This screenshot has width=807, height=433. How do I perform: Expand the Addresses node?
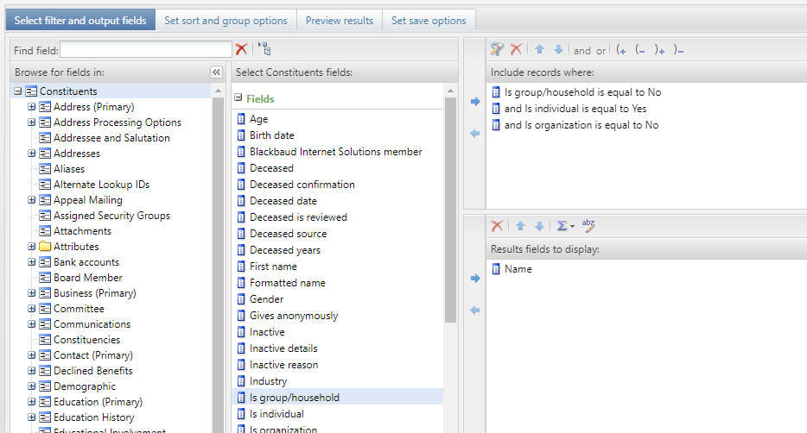(32, 153)
